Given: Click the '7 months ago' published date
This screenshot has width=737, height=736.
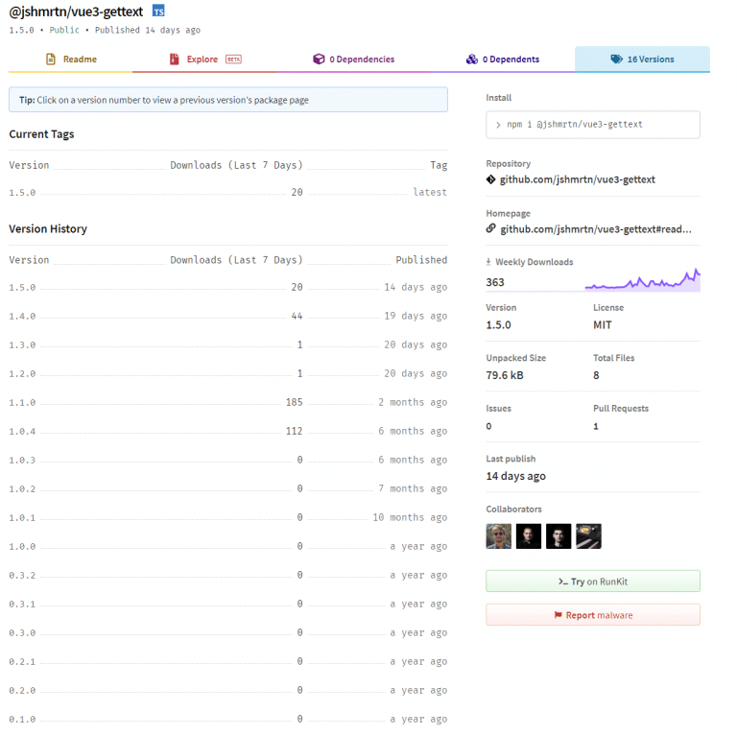Looking at the screenshot, I should tap(413, 488).
